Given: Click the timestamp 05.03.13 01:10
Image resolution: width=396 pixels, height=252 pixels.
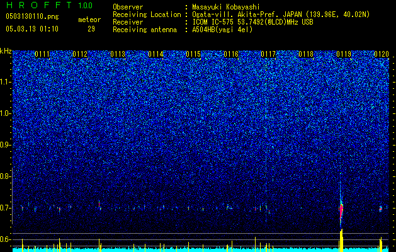Looking at the screenshot, I should (x=32, y=29).
